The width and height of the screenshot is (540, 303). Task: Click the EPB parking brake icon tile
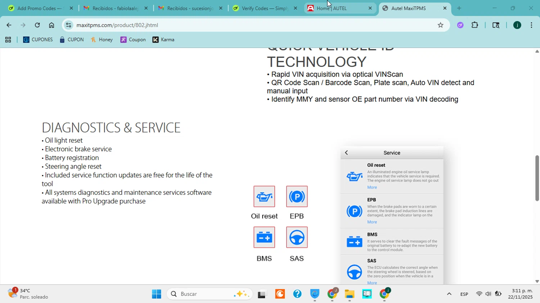(297, 196)
